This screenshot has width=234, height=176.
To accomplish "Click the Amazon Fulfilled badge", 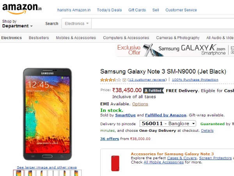I will 153,90.
